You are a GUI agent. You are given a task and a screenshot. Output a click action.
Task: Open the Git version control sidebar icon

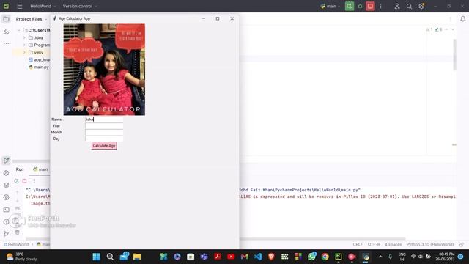pyautogui.click(x=6, y=234)
